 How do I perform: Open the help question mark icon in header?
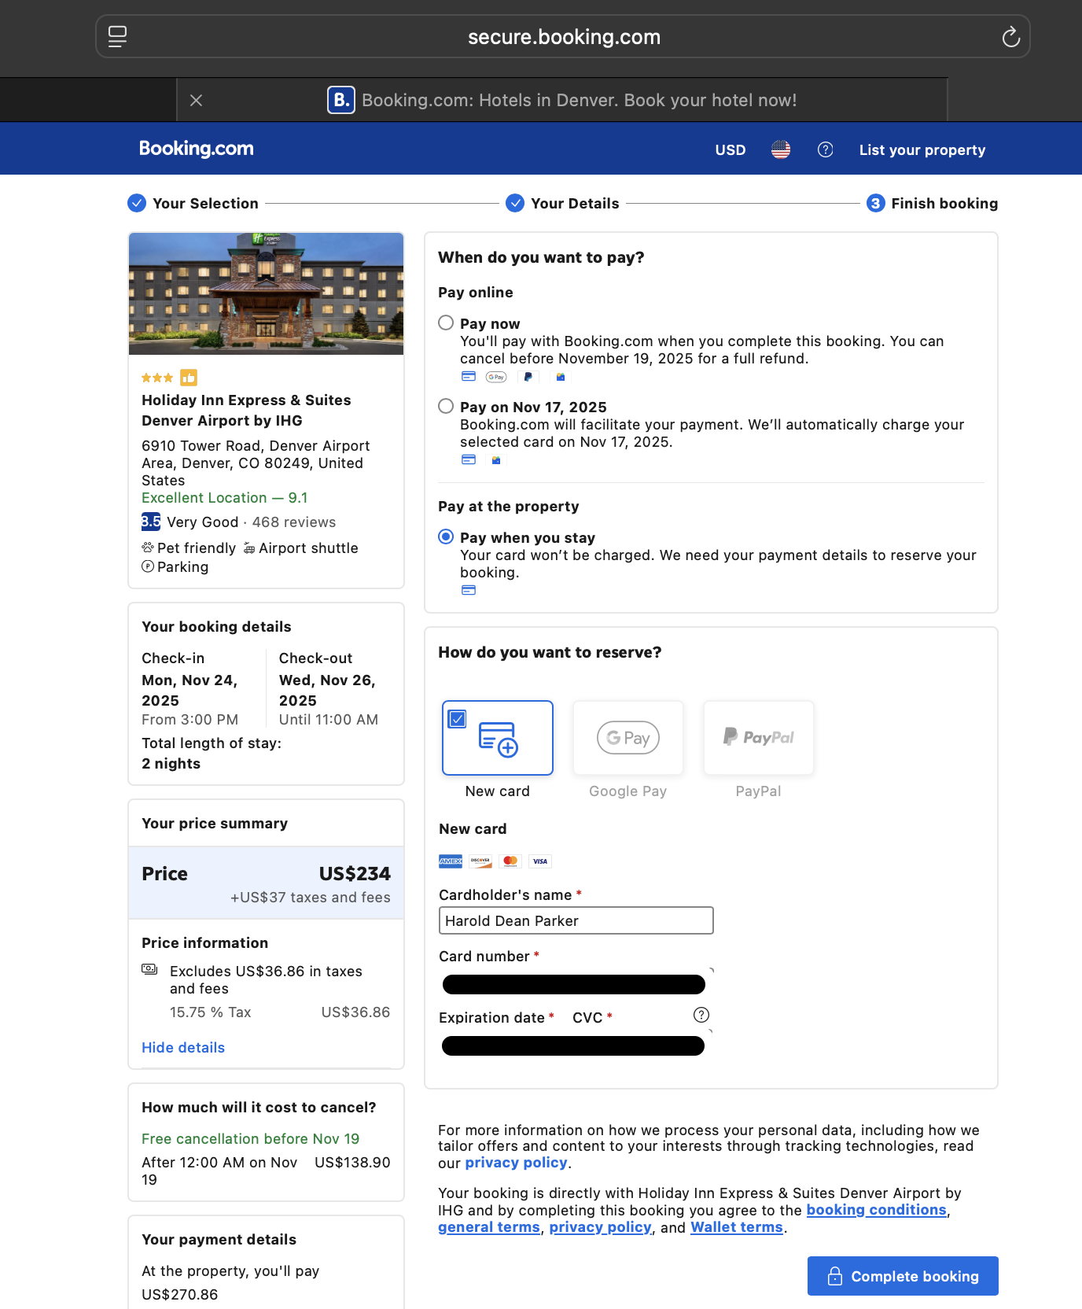pos(825,149)
